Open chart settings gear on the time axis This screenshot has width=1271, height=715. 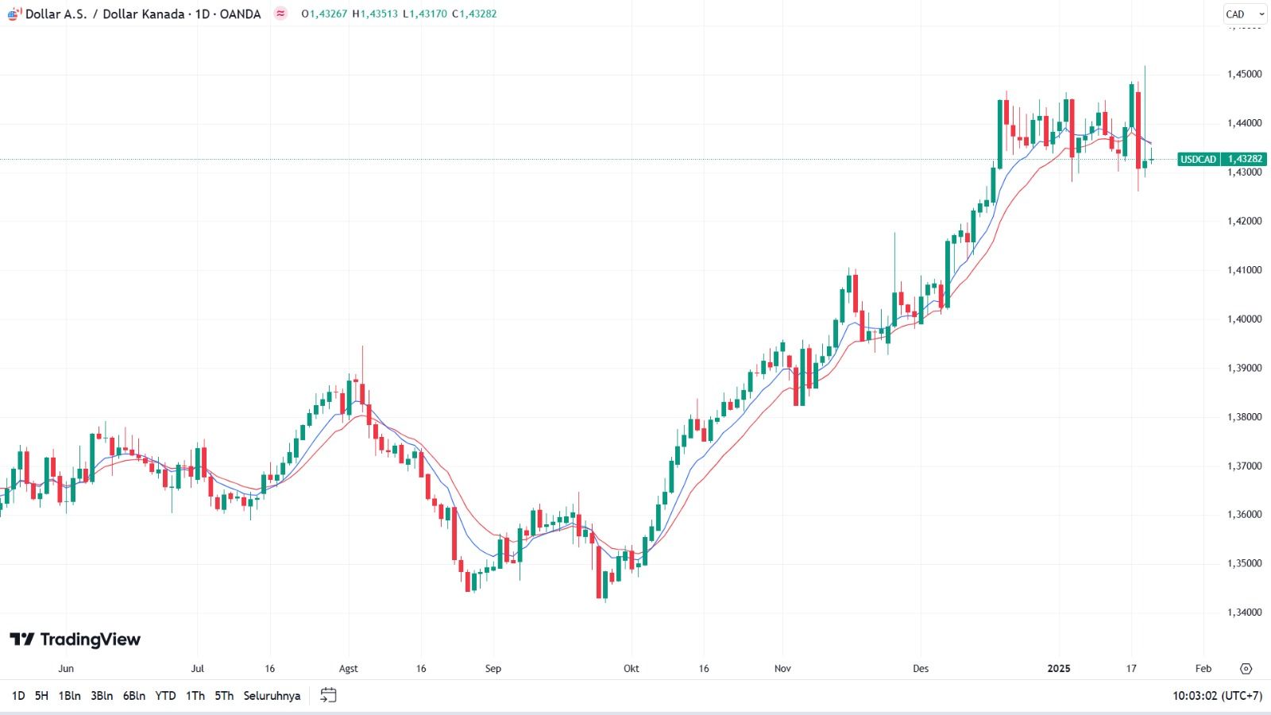click(x=1246, y=668)
